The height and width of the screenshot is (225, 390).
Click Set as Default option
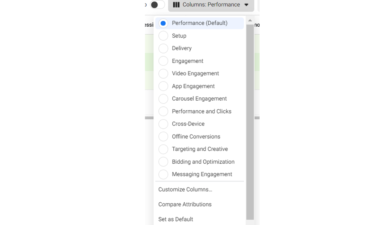pos(175,219)
